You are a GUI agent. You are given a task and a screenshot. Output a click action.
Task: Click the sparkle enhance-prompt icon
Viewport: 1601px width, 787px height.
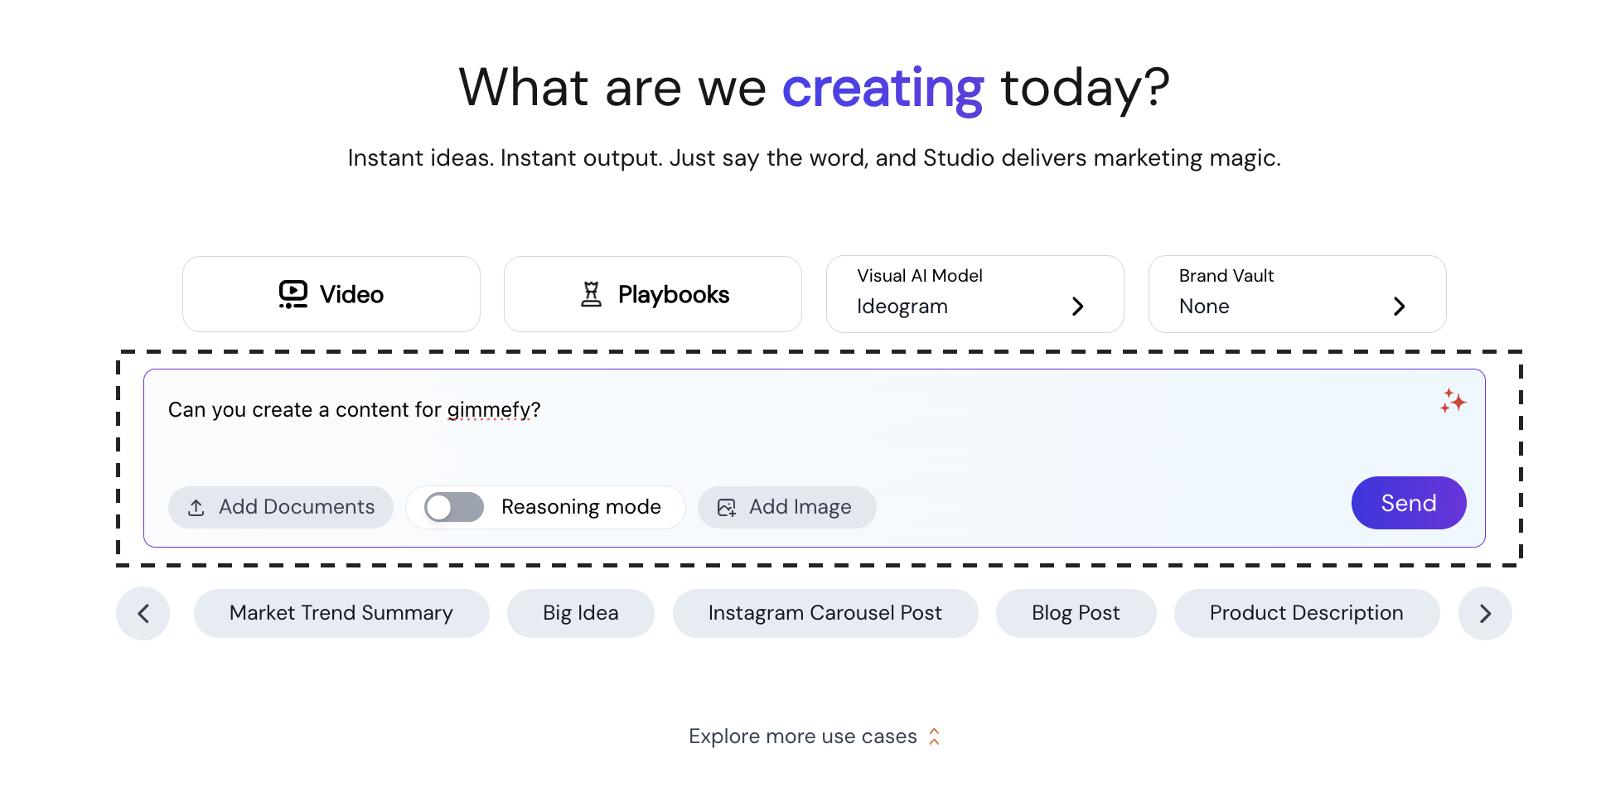point(1453,401)
